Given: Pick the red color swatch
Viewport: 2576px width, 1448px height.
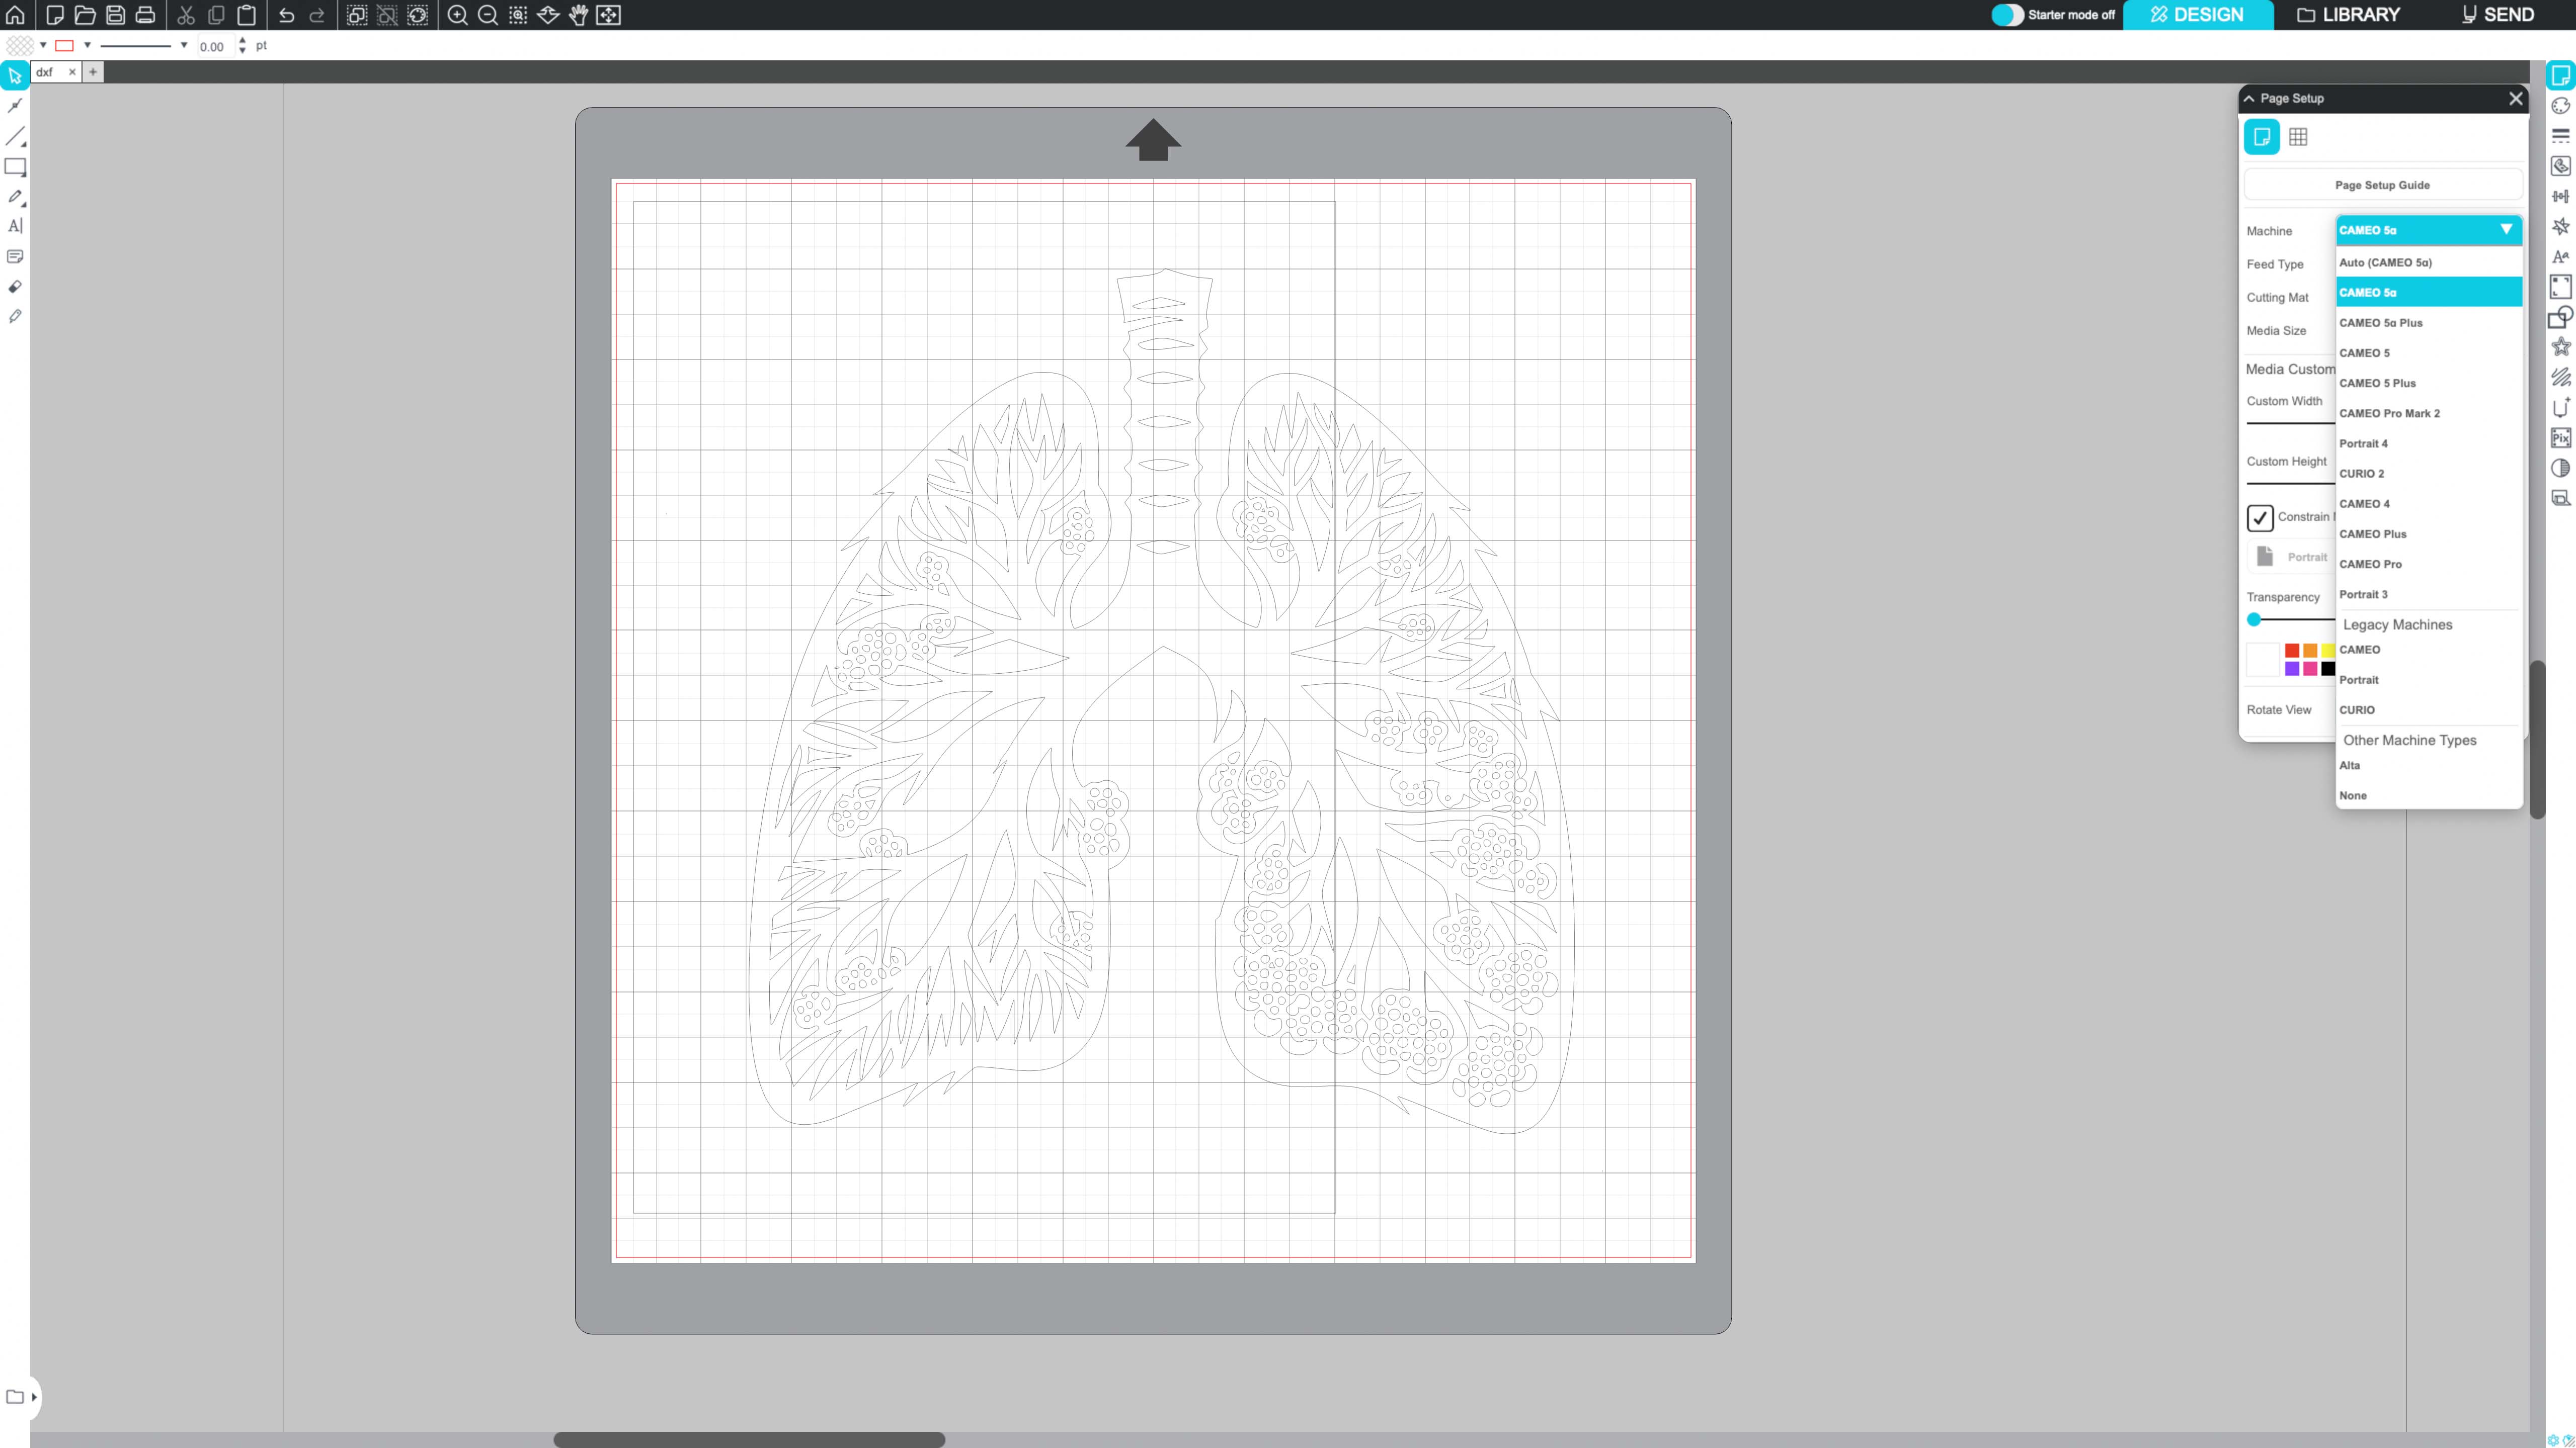Looking at the screenshot, I should [x=2292, y=651].
